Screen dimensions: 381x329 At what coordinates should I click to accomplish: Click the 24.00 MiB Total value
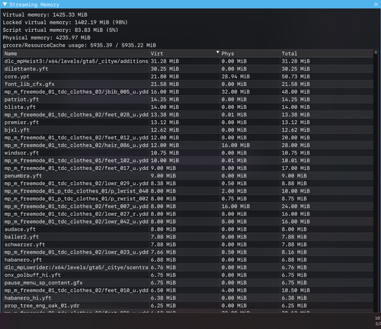[x=296, y=206]
